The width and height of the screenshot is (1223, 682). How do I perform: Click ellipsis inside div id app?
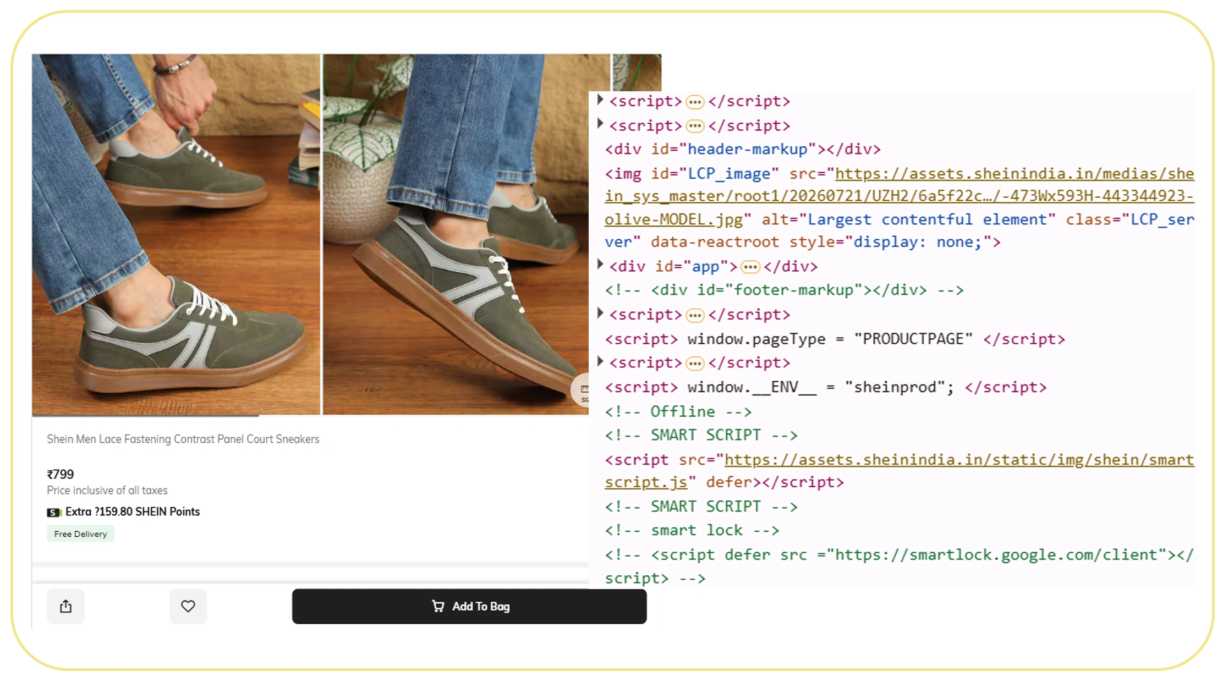point(750,267)
